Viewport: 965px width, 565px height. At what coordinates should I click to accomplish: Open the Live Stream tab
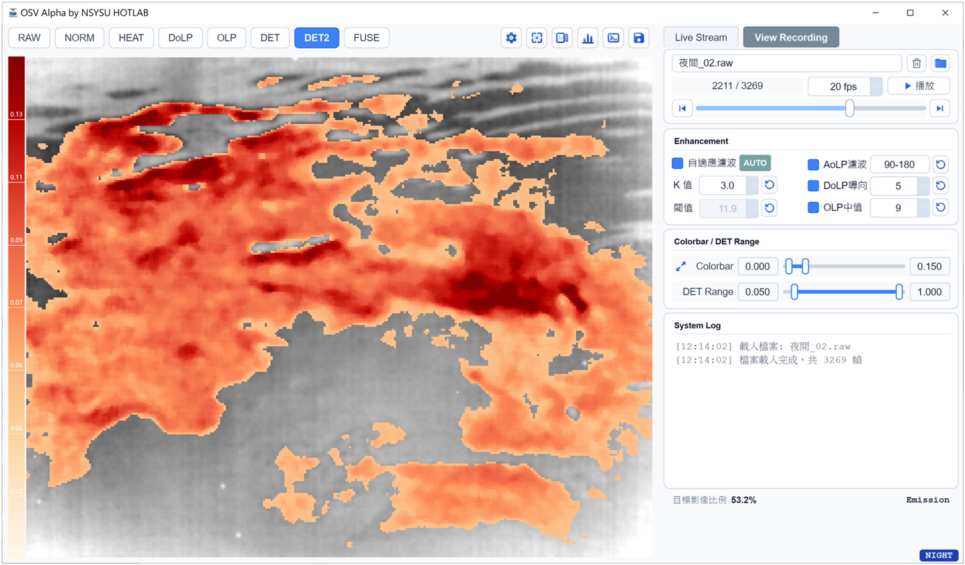[x=701, y=38]
